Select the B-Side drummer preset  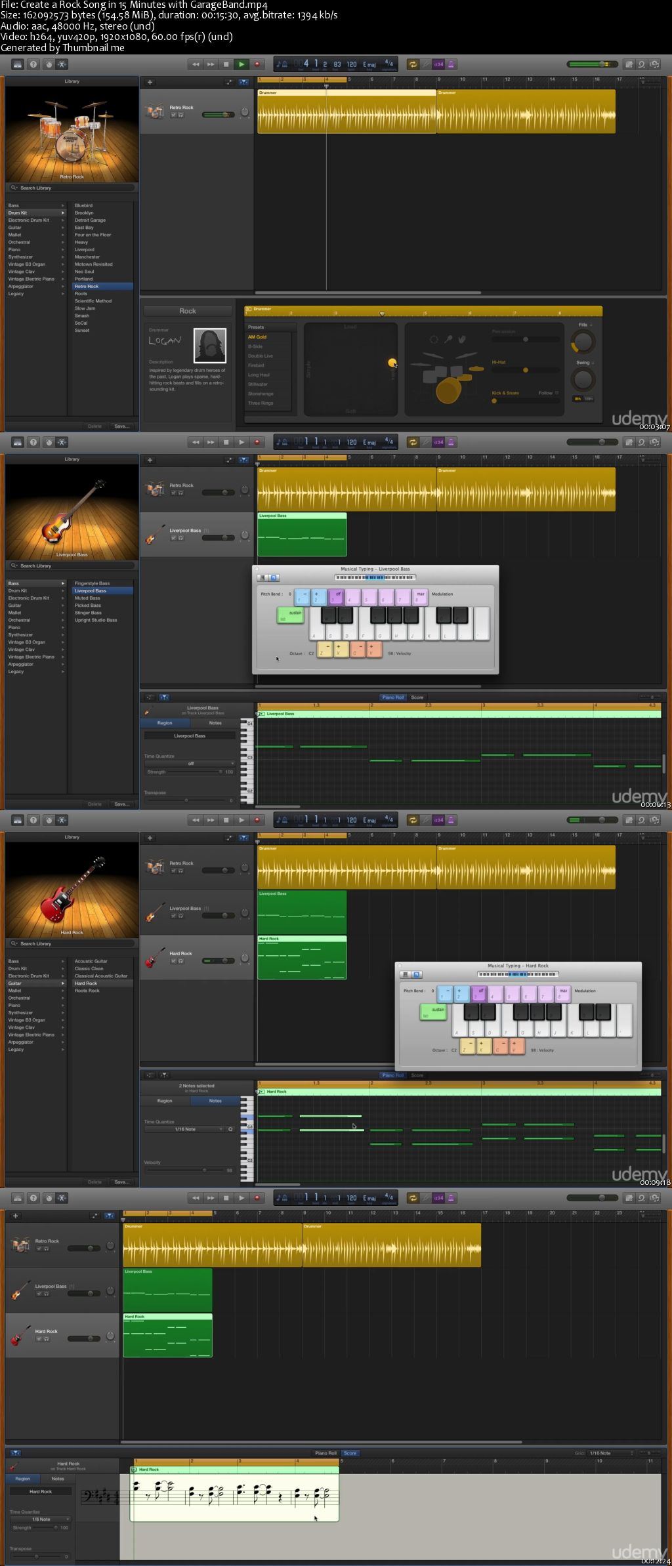coord(255,346)
